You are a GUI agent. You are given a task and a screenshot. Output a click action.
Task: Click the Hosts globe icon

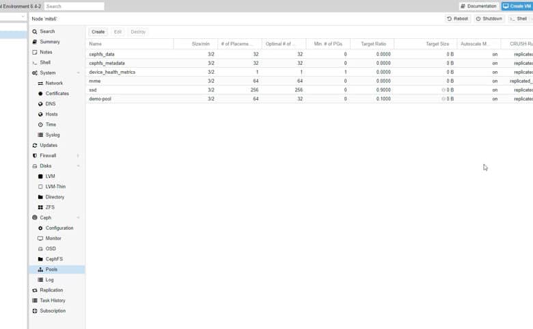[x=40, y=114]
